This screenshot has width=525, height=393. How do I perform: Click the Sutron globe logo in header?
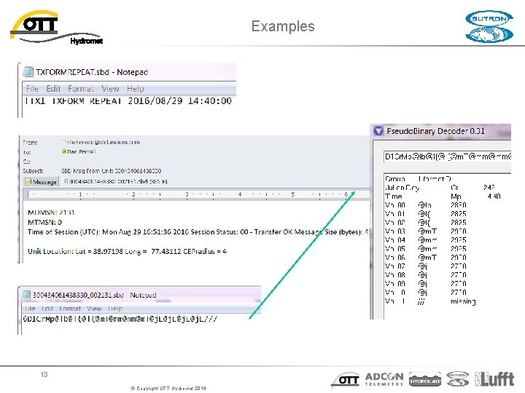tap(489, 27)
